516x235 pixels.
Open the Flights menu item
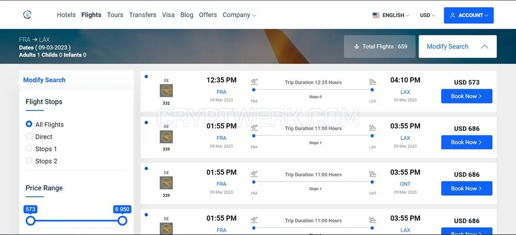91,15
